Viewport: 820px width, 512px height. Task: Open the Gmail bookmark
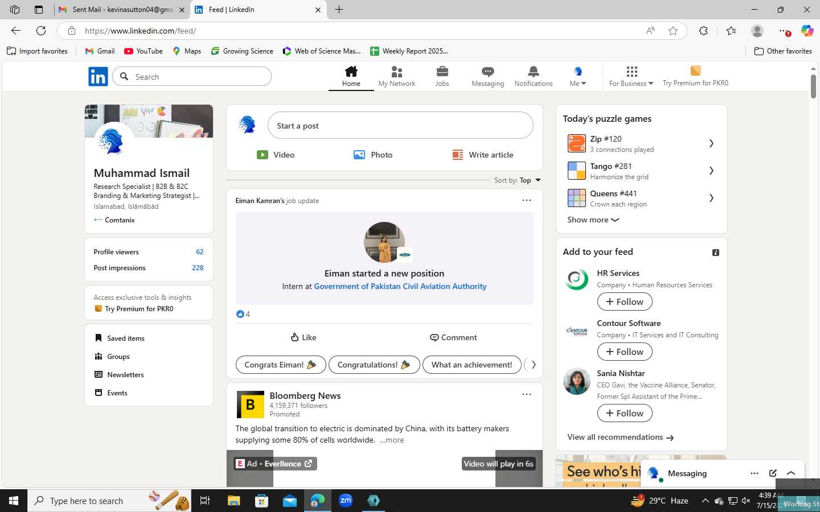100,51
